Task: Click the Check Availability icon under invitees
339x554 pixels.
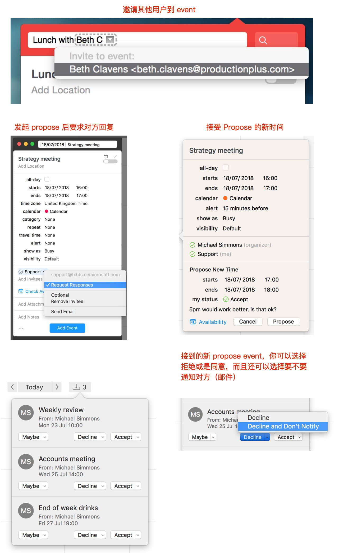Action: pyautogui.click(x=21, y=291)
